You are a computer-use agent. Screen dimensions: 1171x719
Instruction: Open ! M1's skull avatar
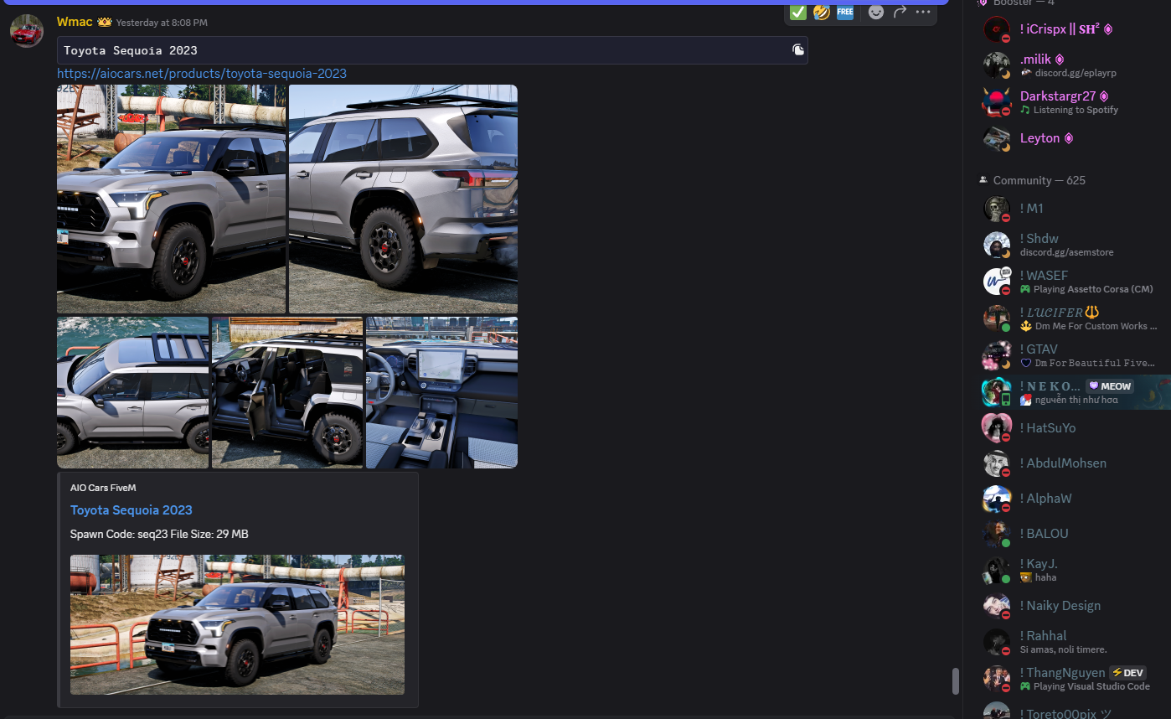[997, 209]
